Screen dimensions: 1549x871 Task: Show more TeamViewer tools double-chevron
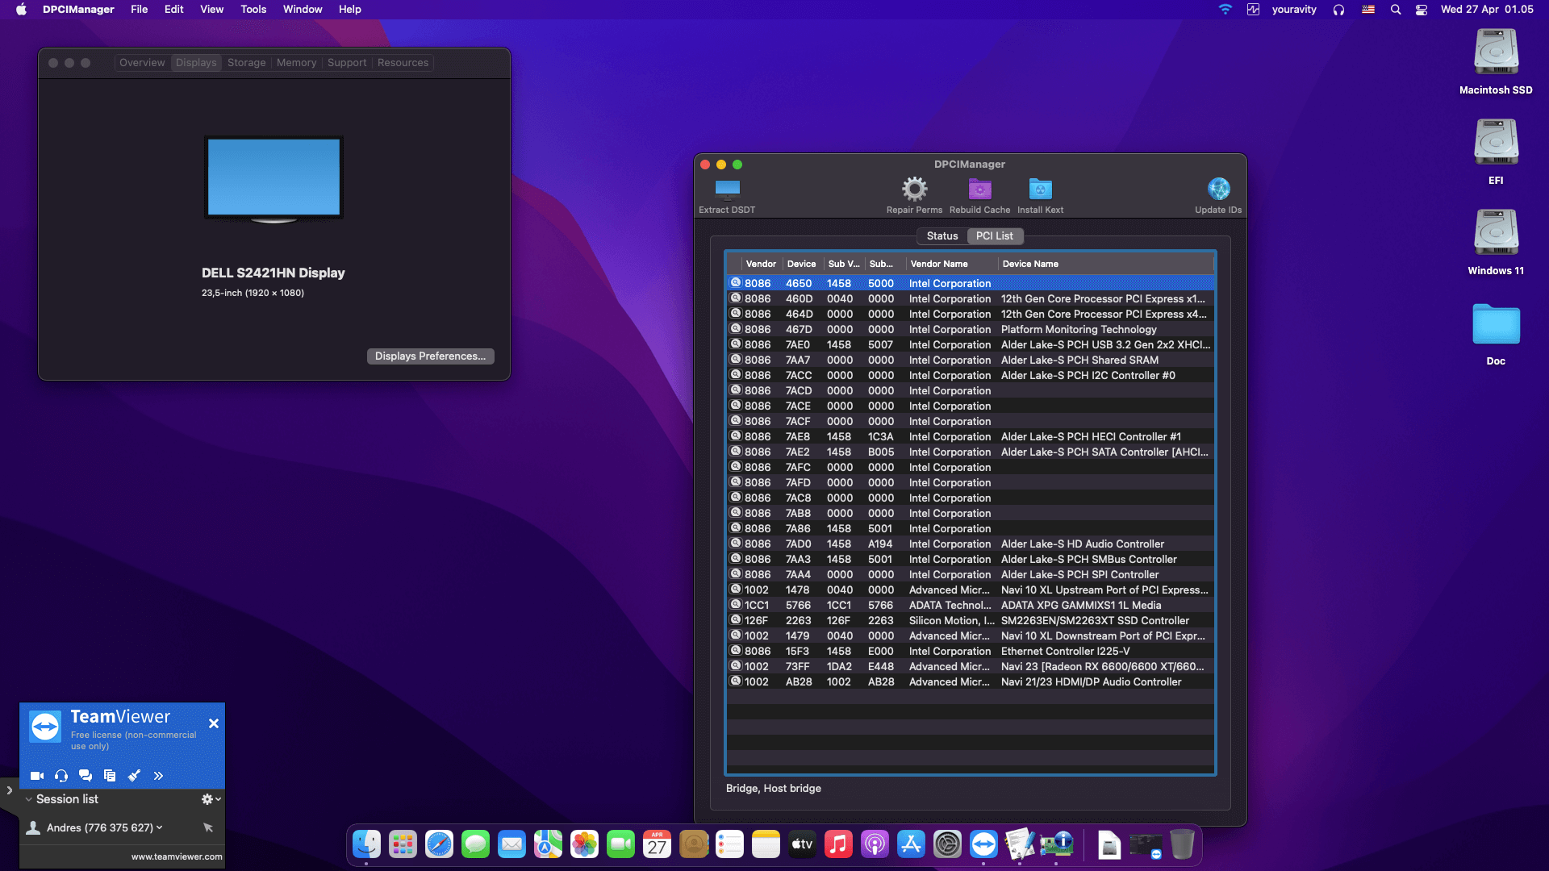(x=158, y=776)
